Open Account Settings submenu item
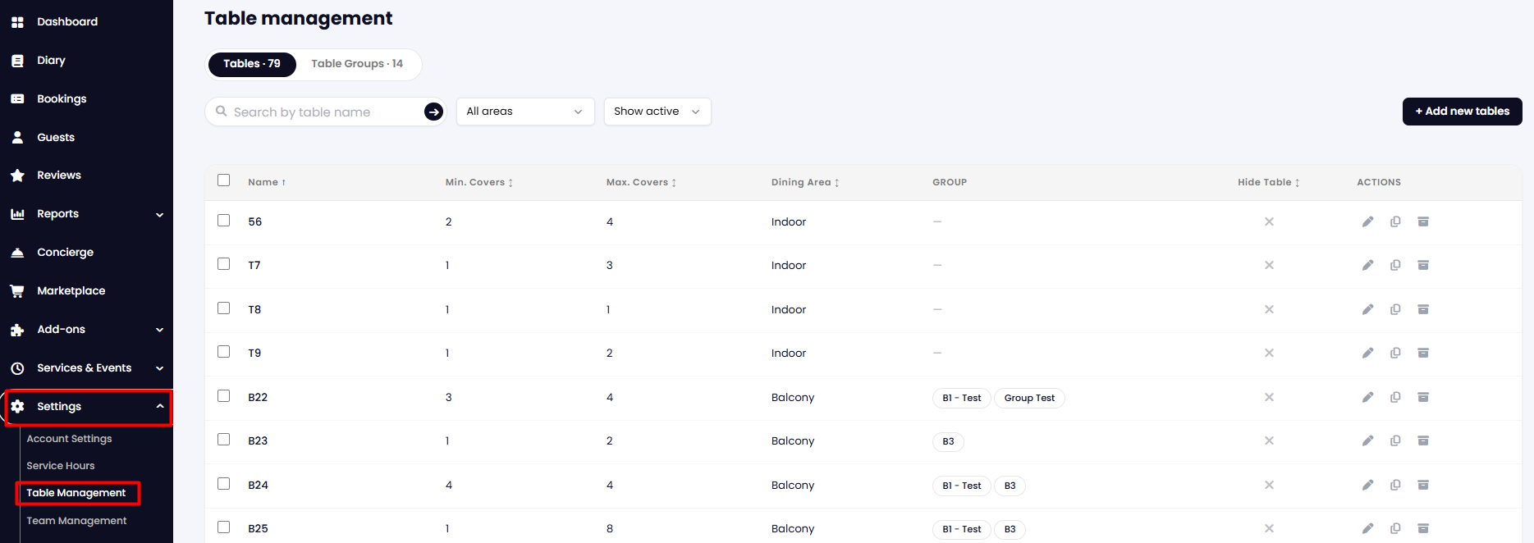 tap(69, 439)
